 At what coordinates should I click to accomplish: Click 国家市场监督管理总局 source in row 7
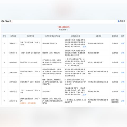coord(115,101)
